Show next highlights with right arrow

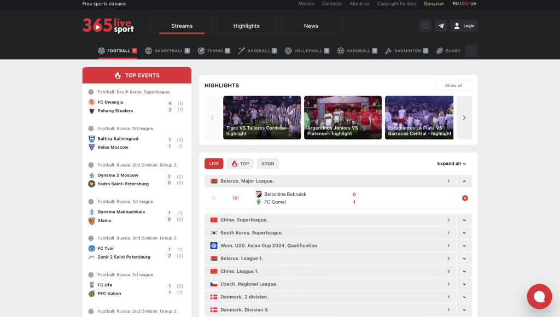464,118
